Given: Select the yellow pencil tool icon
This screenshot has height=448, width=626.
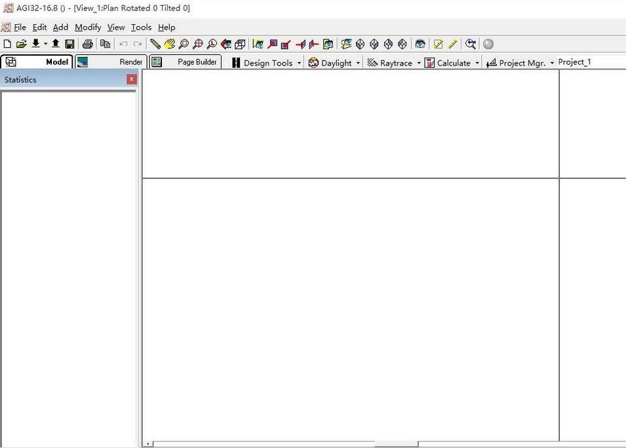Looking at the screenshot, I should pyautogui.click(x=155, y=44).
